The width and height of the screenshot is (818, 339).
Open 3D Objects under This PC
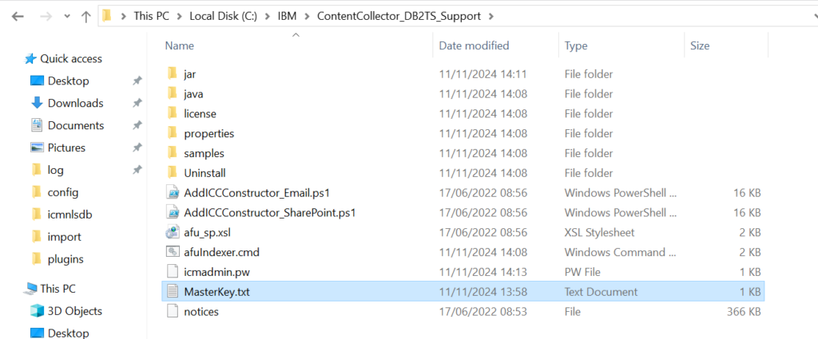(x=74, y=311)
